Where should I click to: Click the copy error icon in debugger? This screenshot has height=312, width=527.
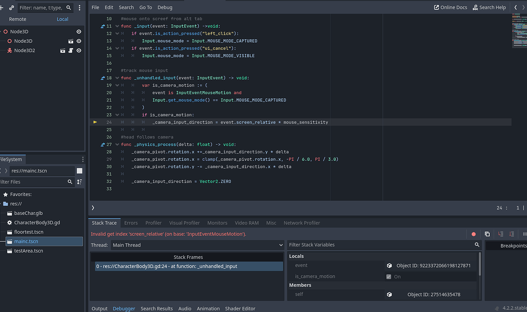click(487, 234)
